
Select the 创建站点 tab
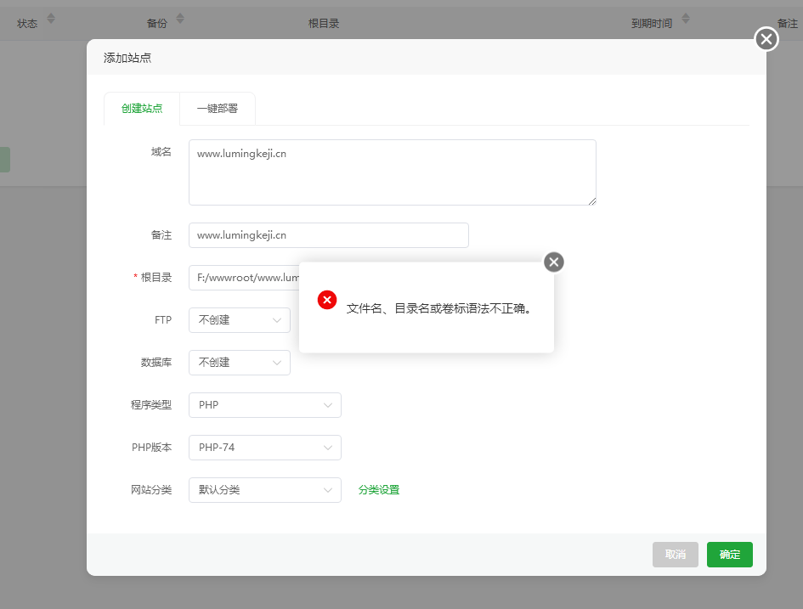point(141,108)
